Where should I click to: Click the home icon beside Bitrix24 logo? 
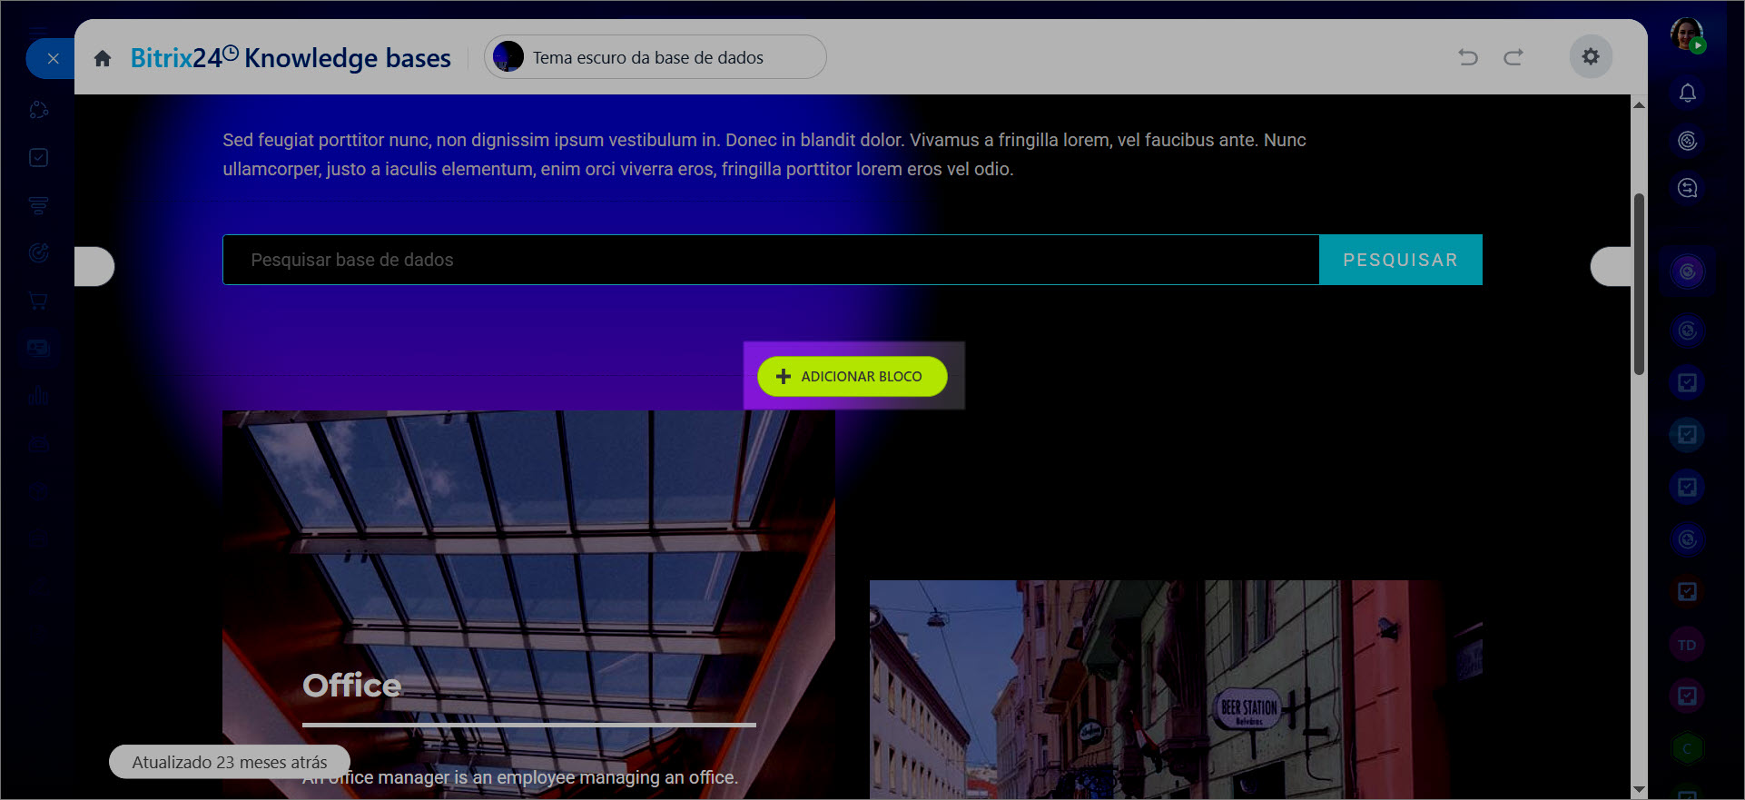(x=103, y=58)
